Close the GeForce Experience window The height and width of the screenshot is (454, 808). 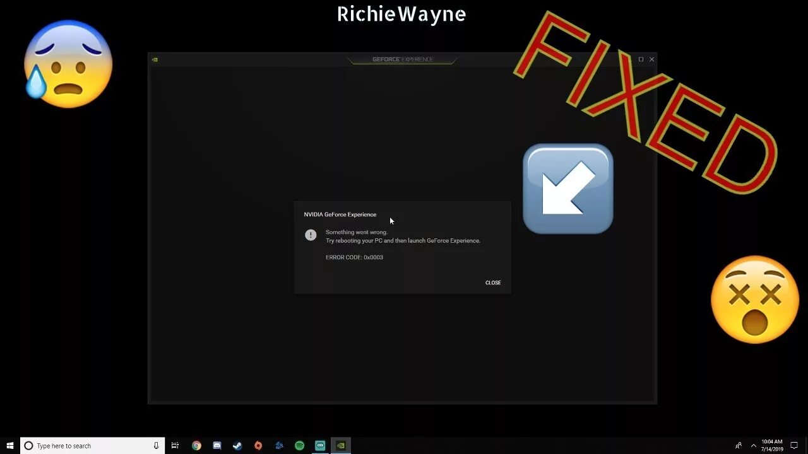[x=652, y=59]
